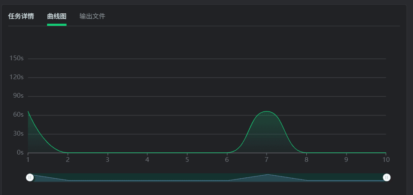Click x-axis label 9

coord(346,160)
